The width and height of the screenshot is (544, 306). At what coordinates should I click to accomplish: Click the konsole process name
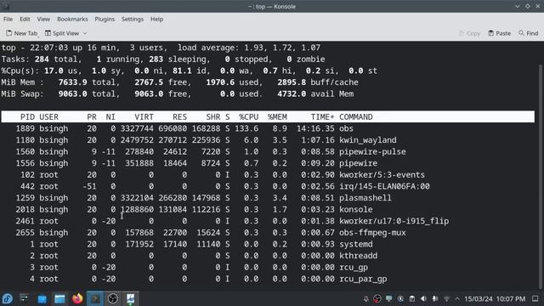(x=356, y=209)
